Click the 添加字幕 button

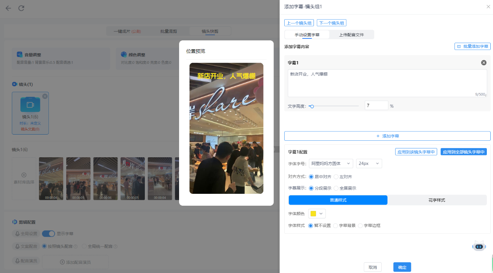click(387, 136)
